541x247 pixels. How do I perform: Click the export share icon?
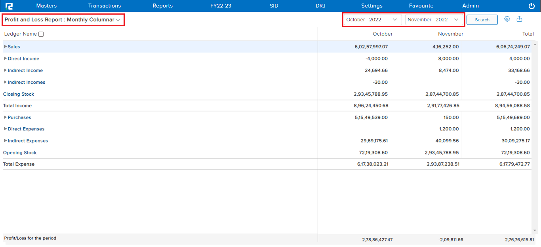coord(520,19)
